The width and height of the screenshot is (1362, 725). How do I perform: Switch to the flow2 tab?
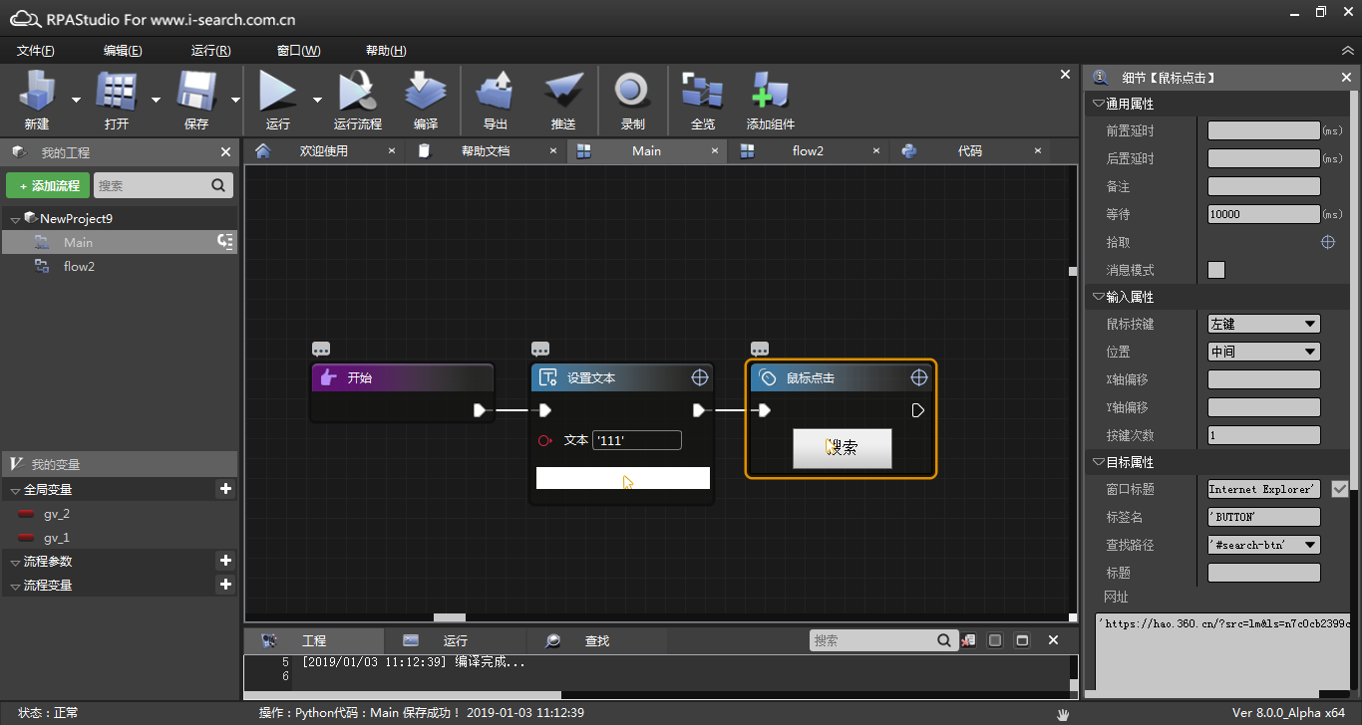(807, 151)
